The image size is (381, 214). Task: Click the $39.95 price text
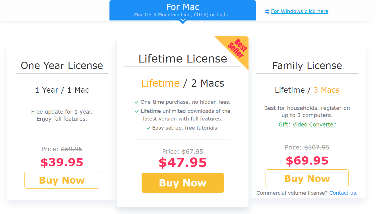tap(62, 163)
